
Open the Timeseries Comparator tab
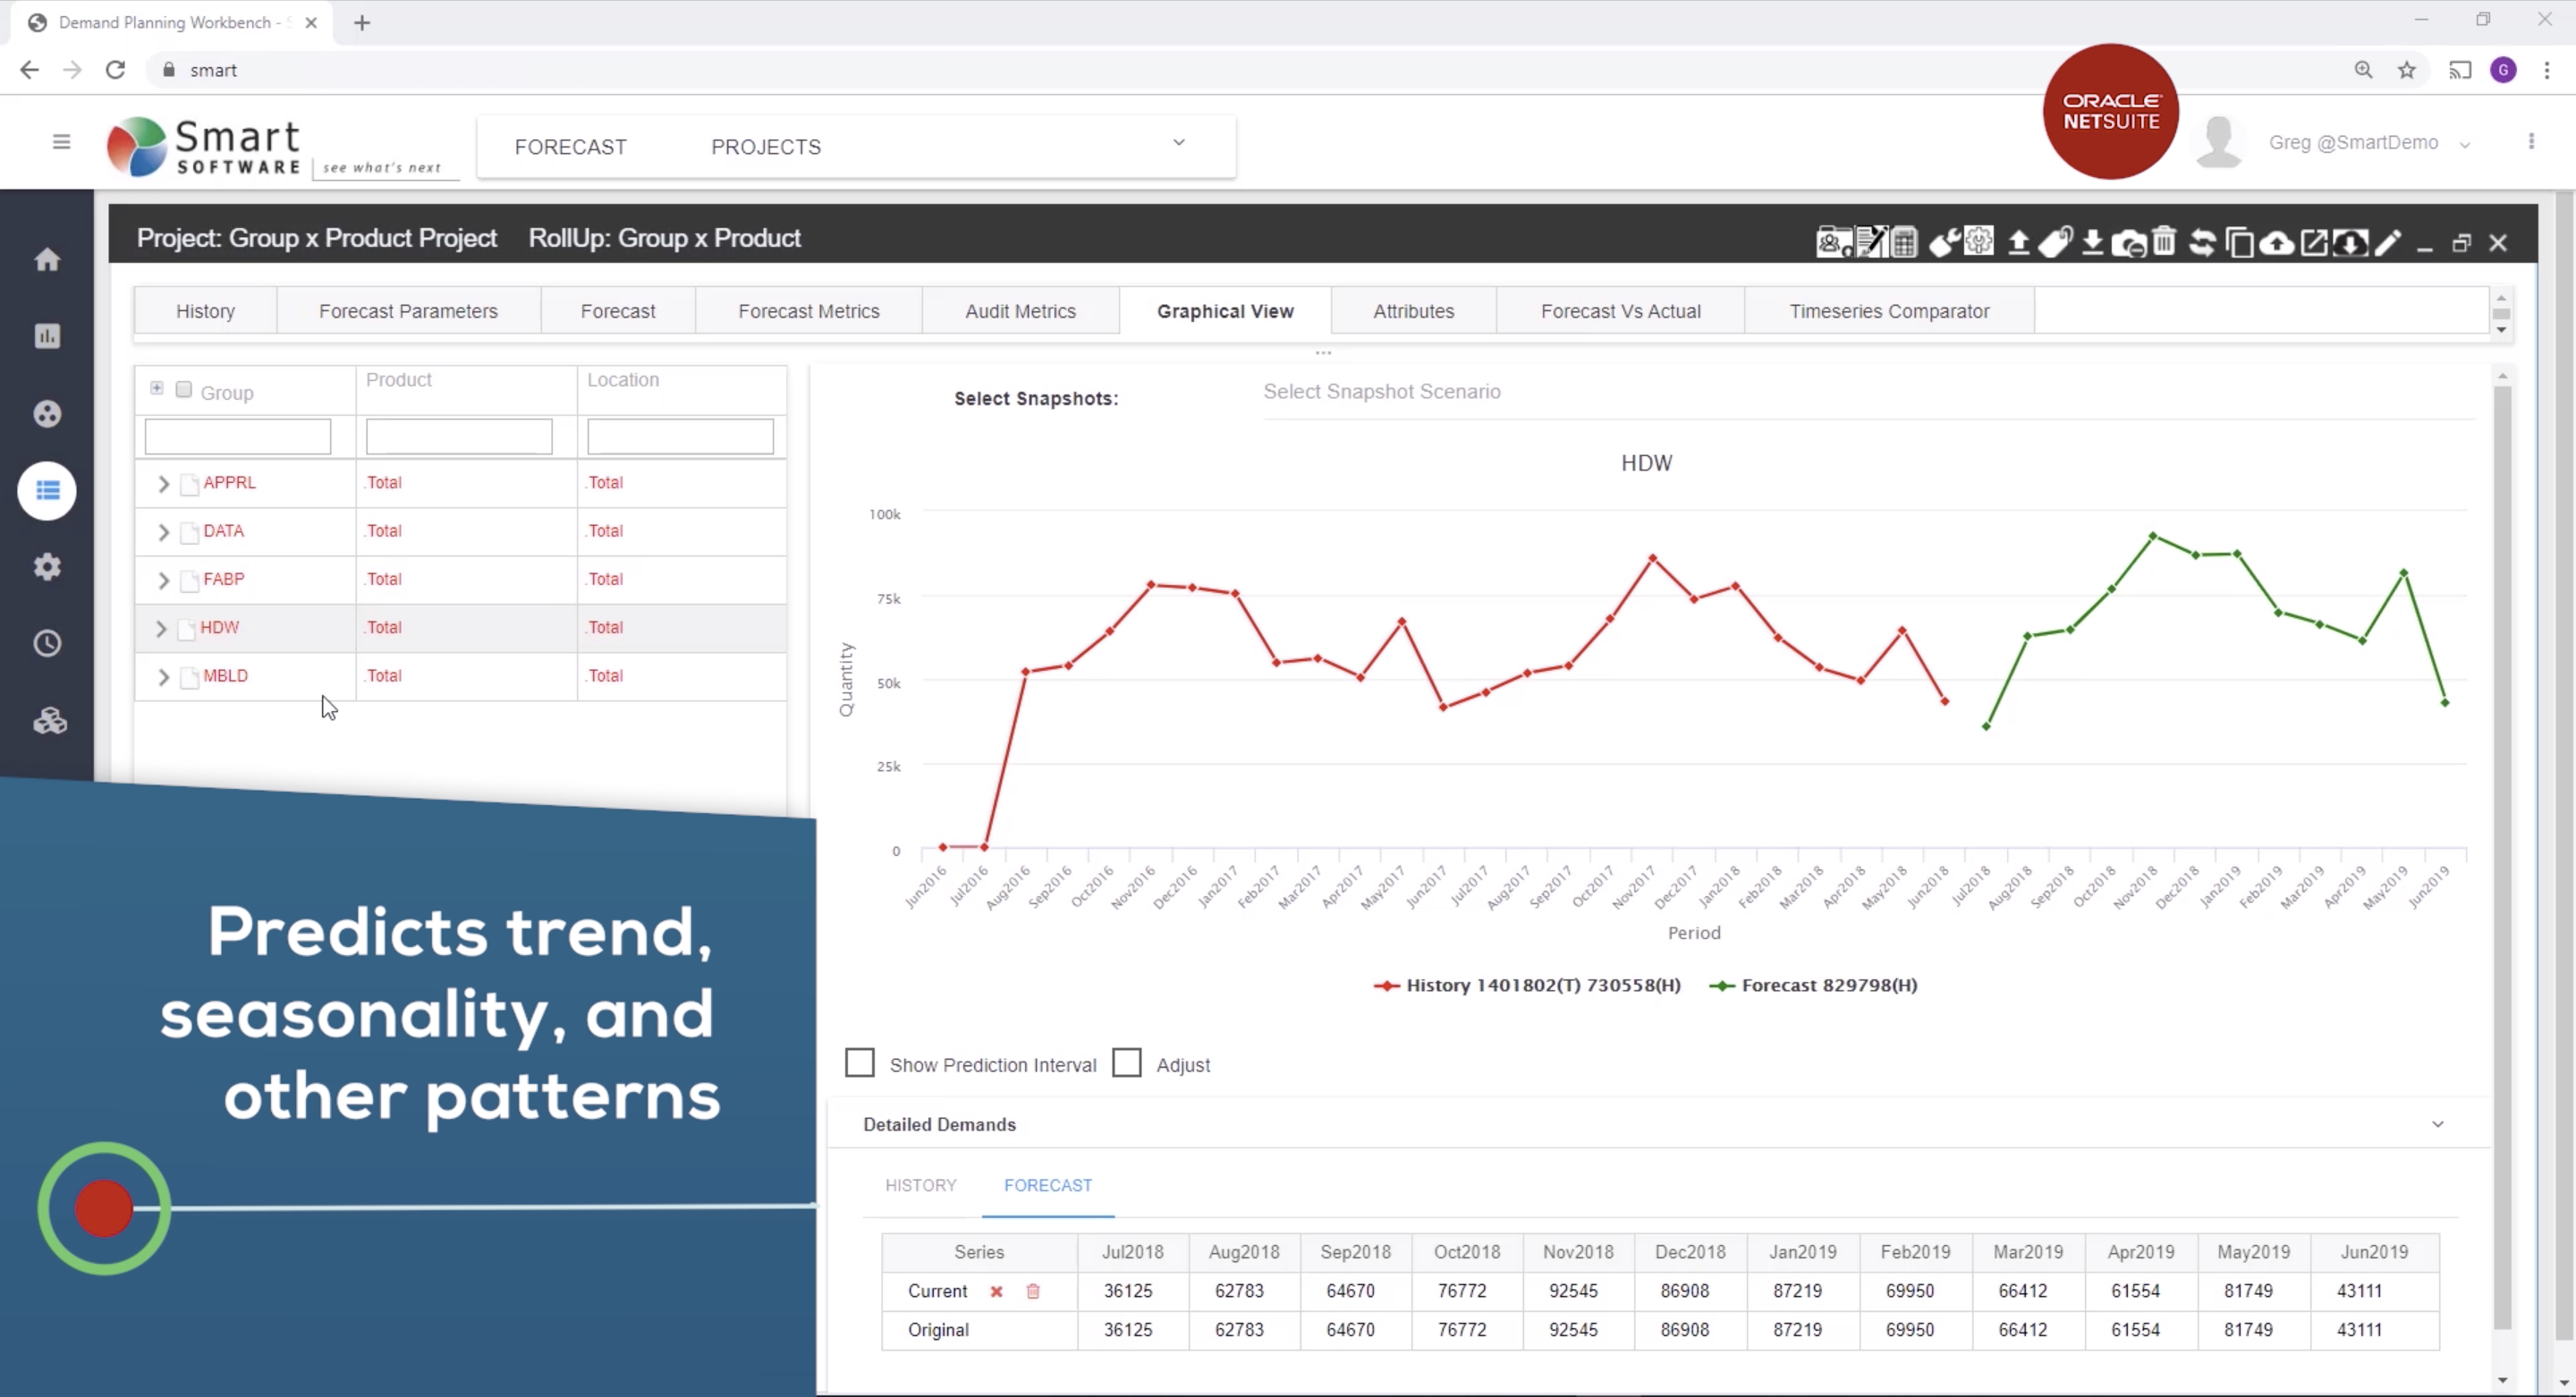pos(1888,310)
